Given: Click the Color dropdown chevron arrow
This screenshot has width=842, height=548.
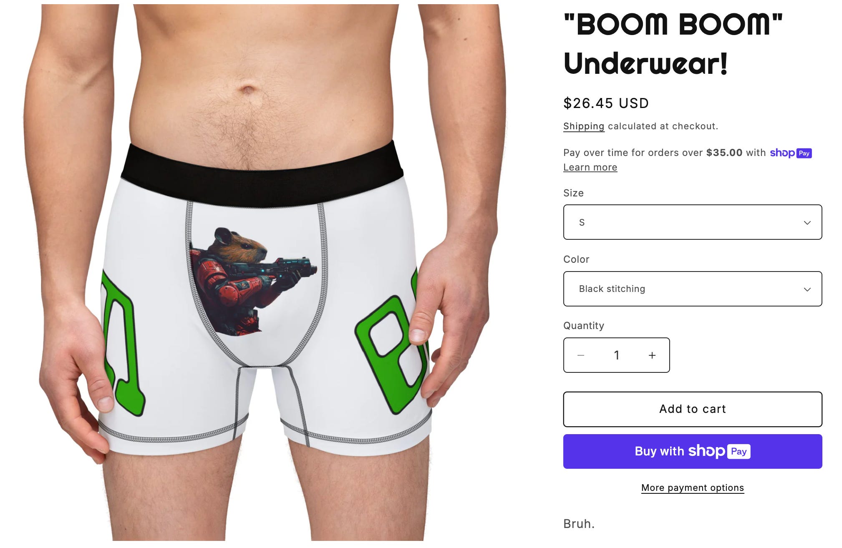Looking at the screenshot, I should coord(807,289).
